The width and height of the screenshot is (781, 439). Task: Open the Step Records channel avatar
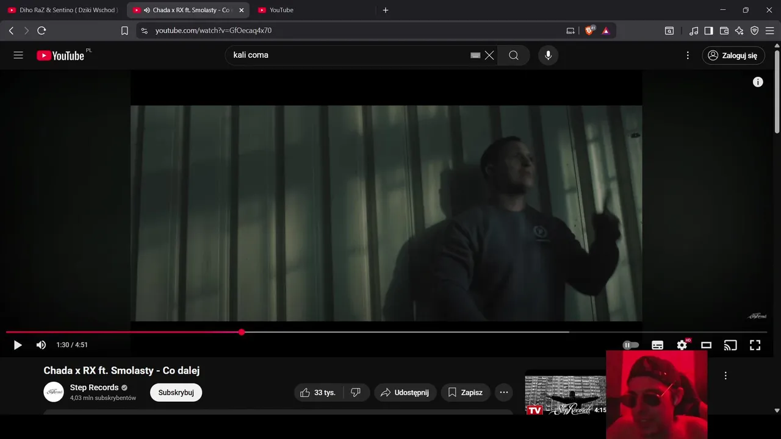click(54, 392)
